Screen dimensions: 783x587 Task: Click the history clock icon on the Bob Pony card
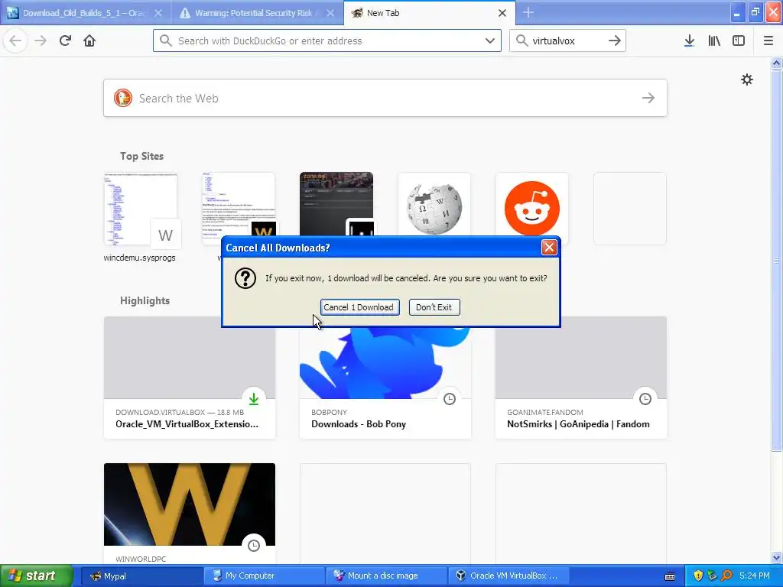pos(450,399)
